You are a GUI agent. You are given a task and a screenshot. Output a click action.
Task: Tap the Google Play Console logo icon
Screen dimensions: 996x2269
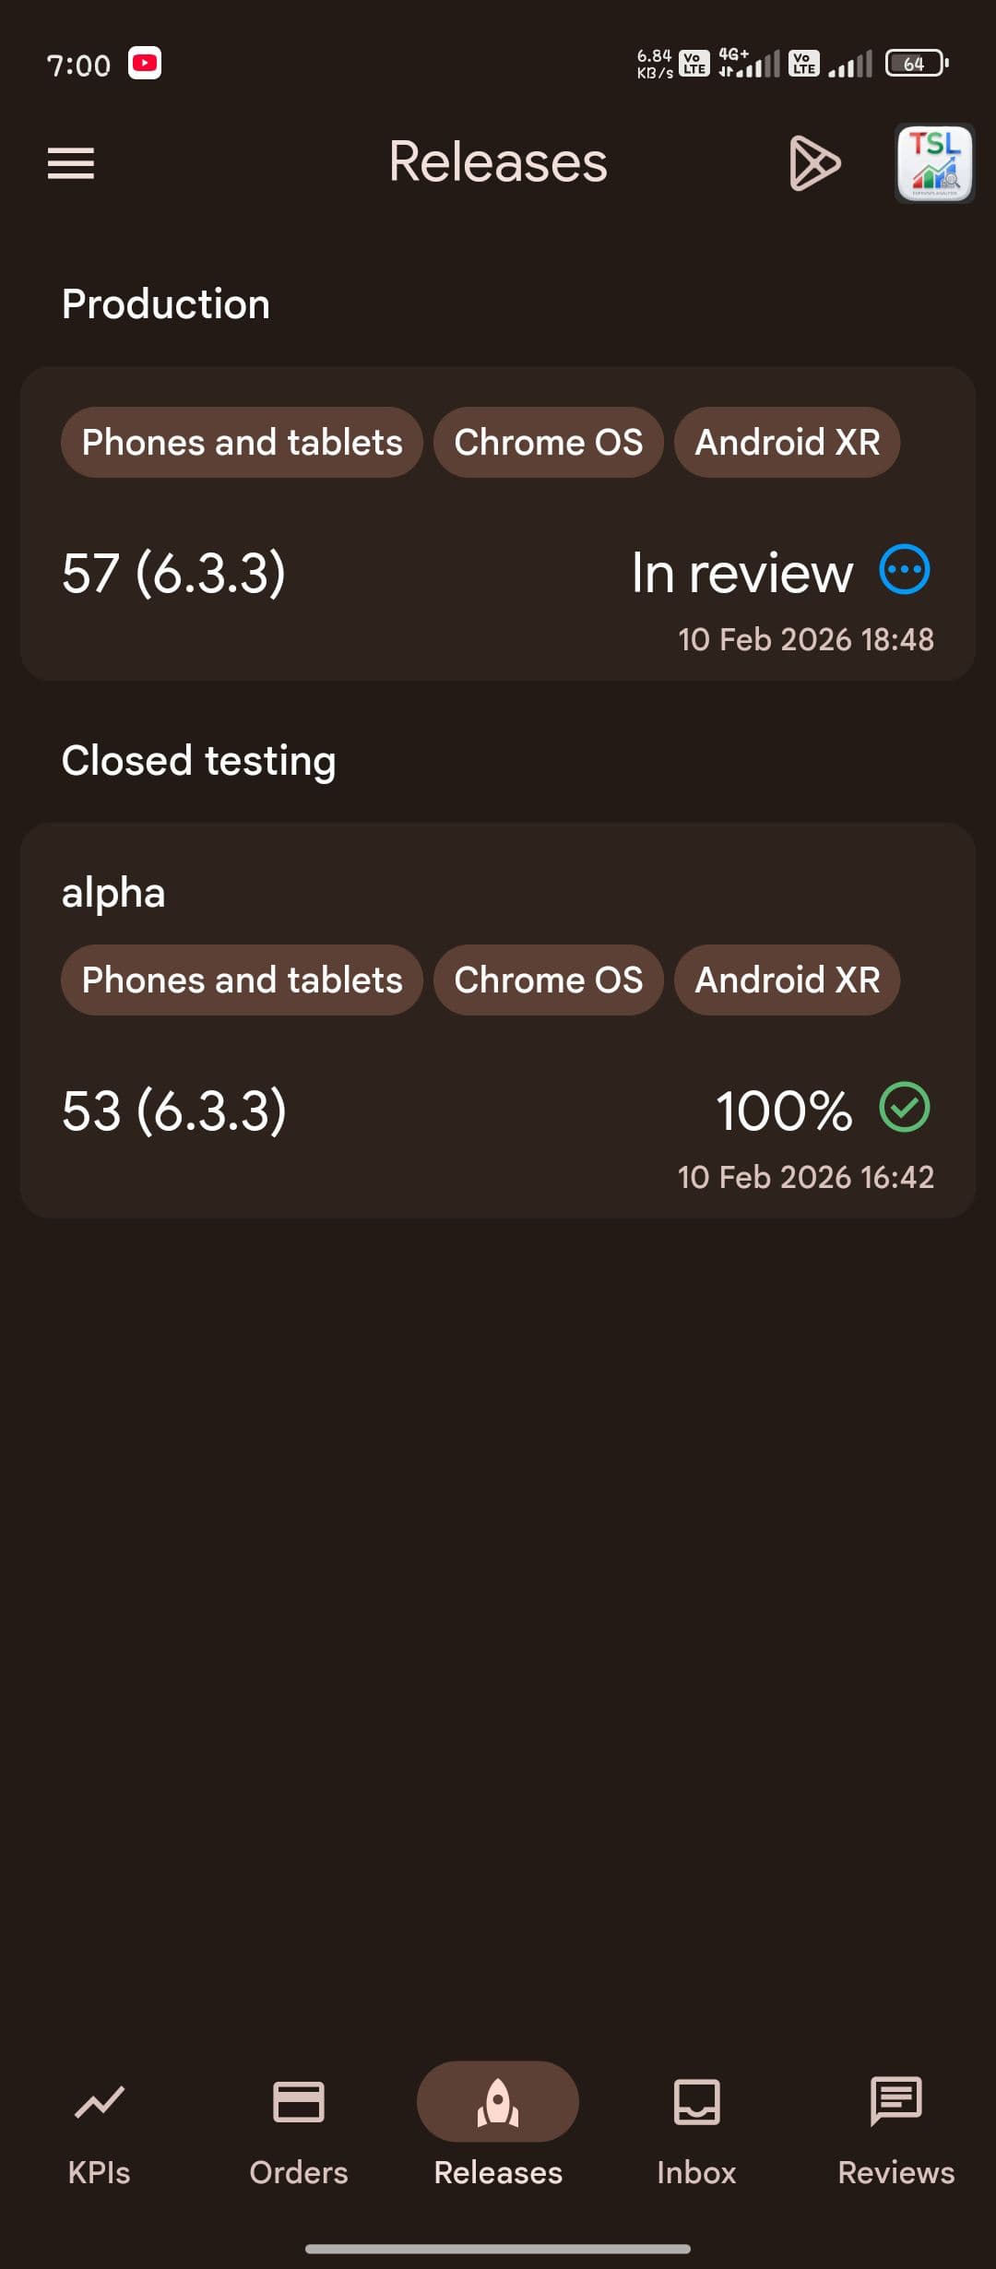pos(814,163)
